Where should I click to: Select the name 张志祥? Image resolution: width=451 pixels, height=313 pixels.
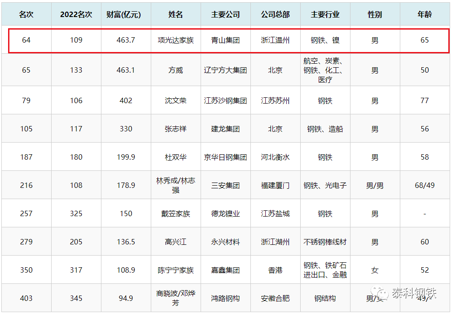pos(176,129)
